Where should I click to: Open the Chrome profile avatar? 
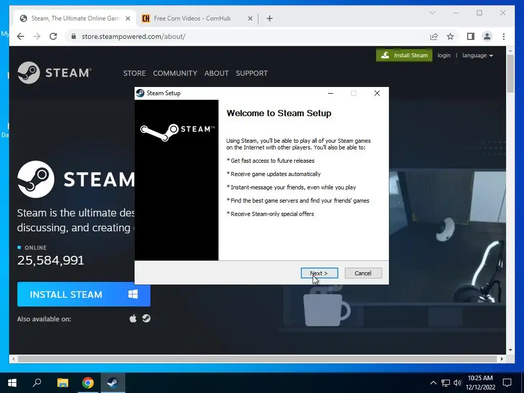[487, 36]
